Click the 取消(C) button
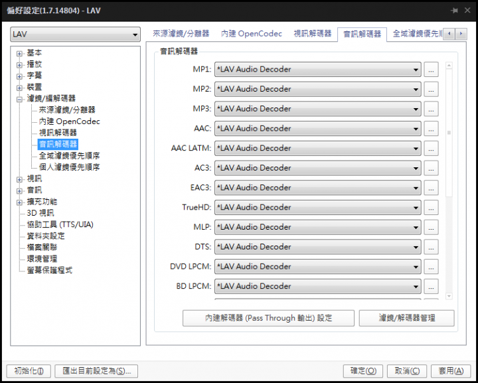The image size is (478, 383). [407, 371]
